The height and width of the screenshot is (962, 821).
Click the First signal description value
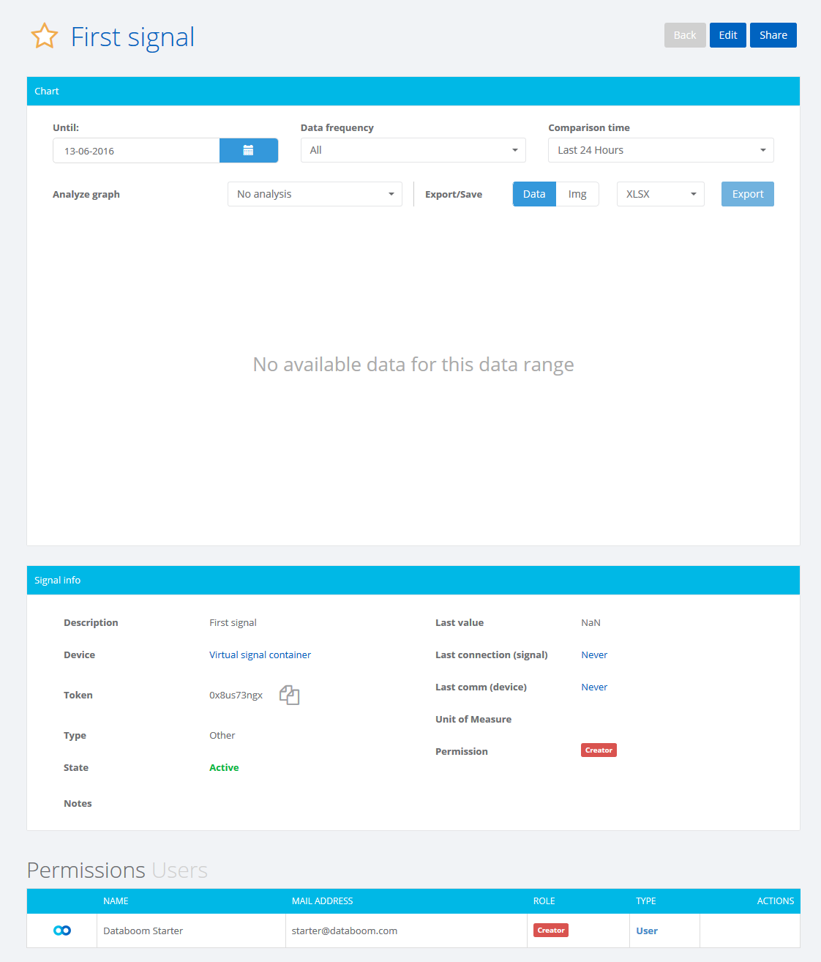click(233, 622)
